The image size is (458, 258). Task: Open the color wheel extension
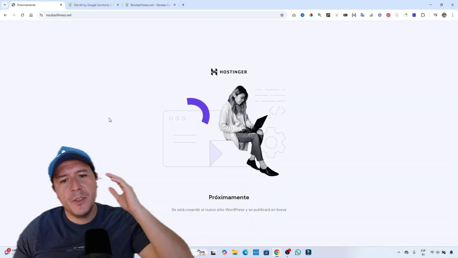coord(311,15)
